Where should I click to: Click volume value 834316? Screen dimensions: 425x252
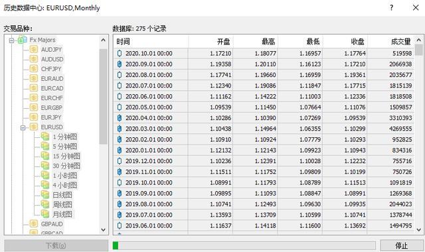402,151
